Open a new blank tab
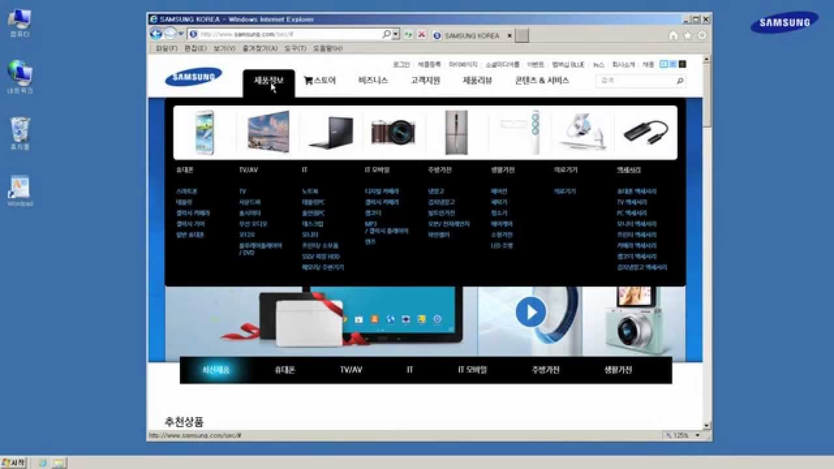The height and width of the screenshot is (469, 834). coord(521,35)
